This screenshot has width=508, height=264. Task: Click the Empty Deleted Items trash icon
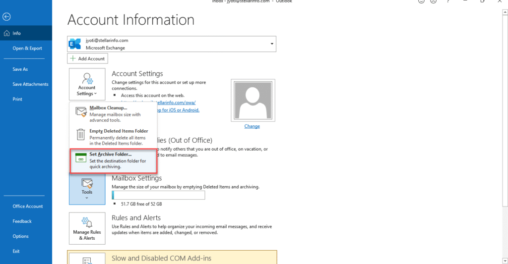pos(80,134)
